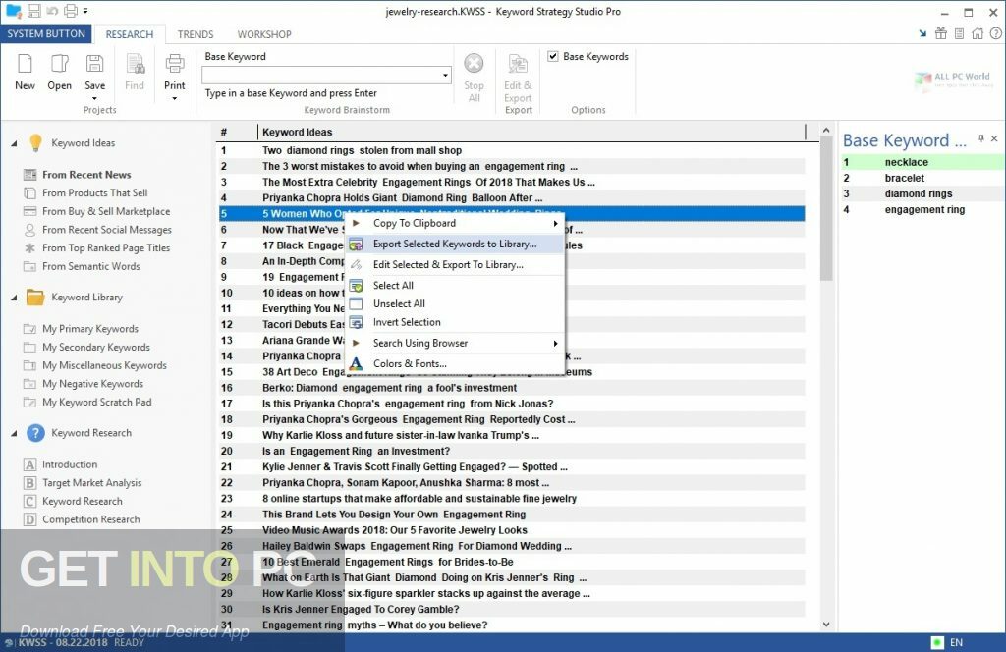1006x652 pixels.
Task: Select base keyword 'bracelet'
Action: [x=905, y=179]
